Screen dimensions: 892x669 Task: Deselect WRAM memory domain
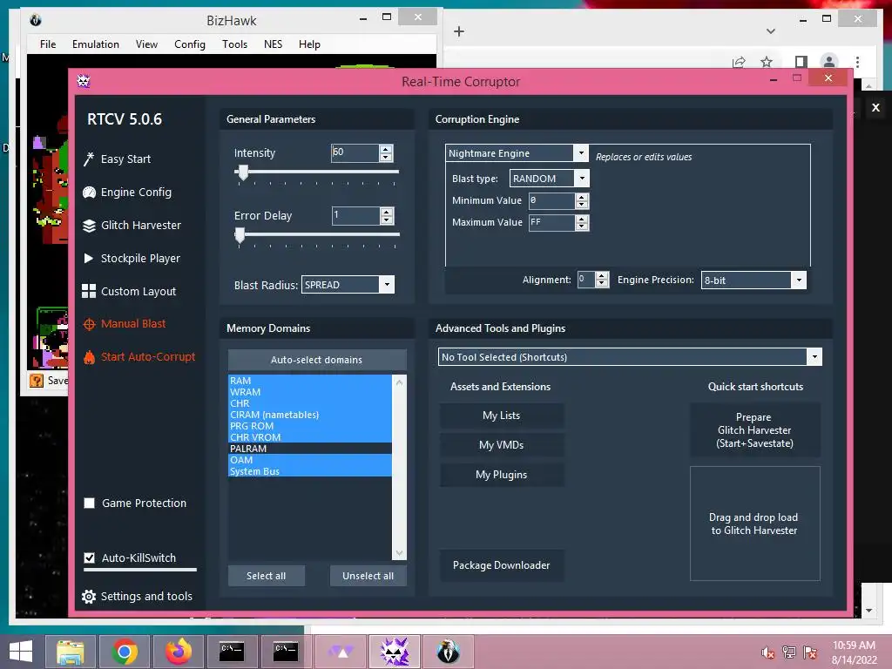pyautogui.click(x=310, y=392)
